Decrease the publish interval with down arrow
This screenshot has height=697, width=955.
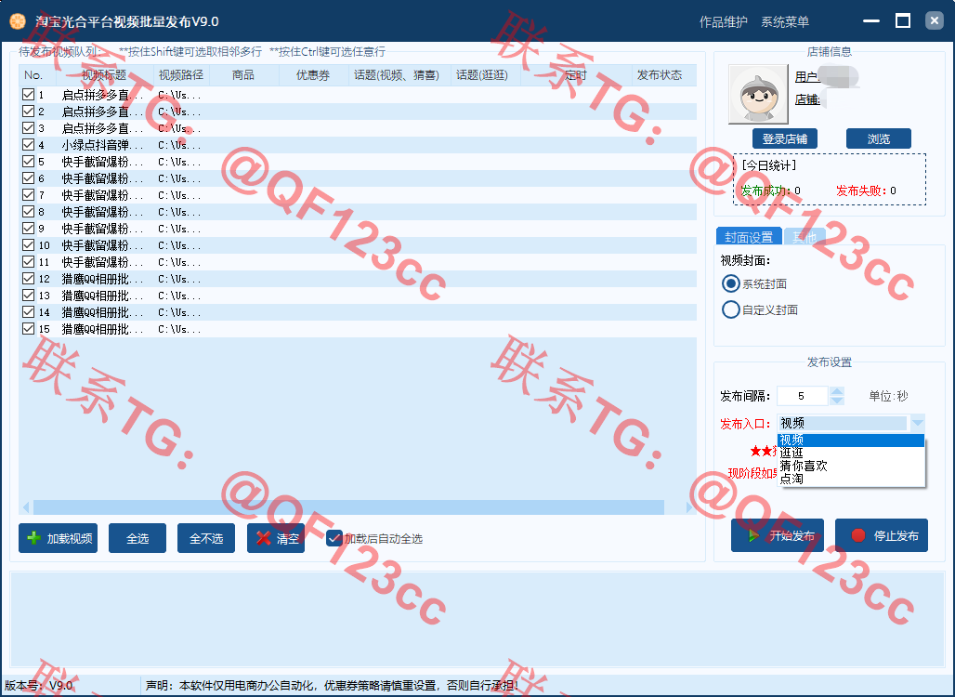(837, 401)
